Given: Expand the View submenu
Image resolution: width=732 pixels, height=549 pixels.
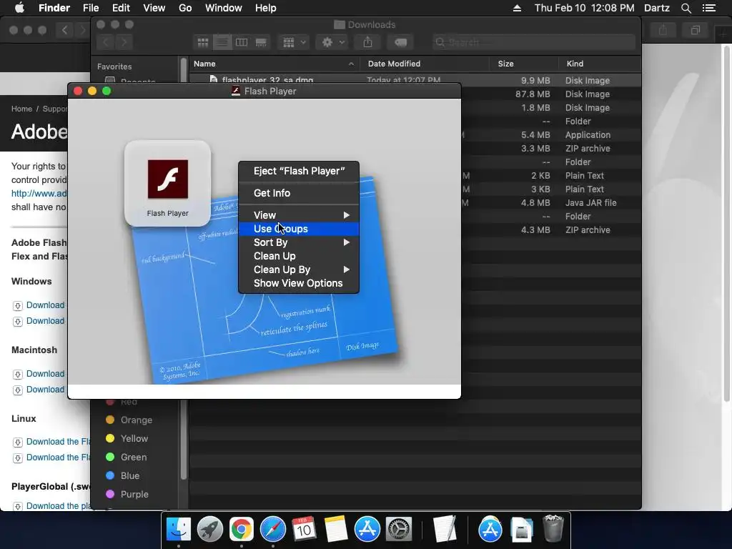Looking at the screenshot, I should coord(299,215).
